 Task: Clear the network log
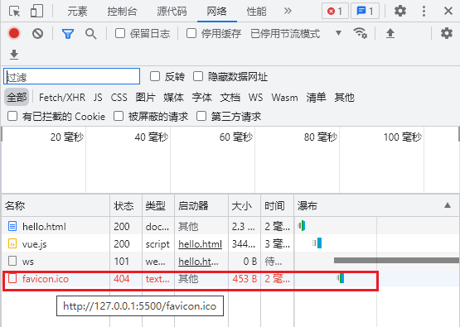click(37, 34)
